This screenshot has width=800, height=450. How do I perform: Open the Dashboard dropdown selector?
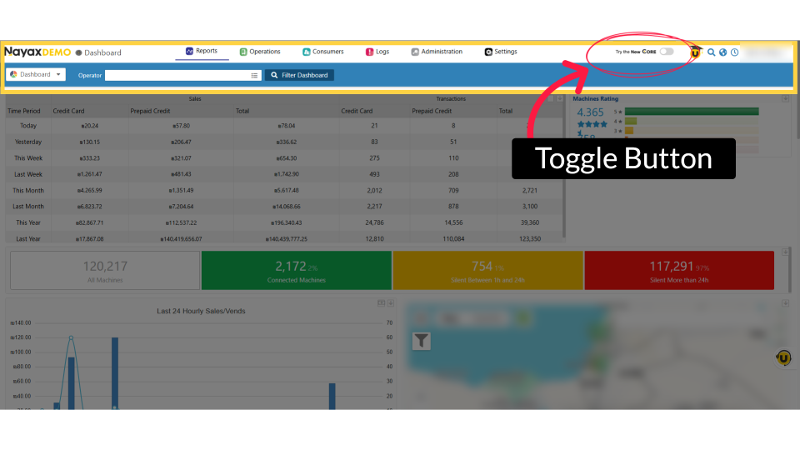click(36, 75)
